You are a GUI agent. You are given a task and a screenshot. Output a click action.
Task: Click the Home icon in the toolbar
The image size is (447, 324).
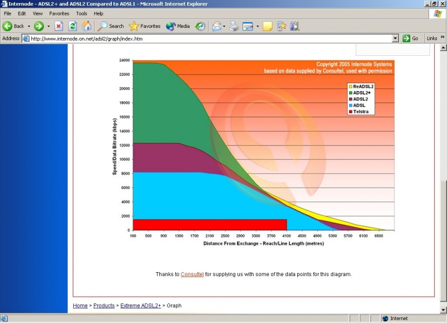(x=87, y=26)
